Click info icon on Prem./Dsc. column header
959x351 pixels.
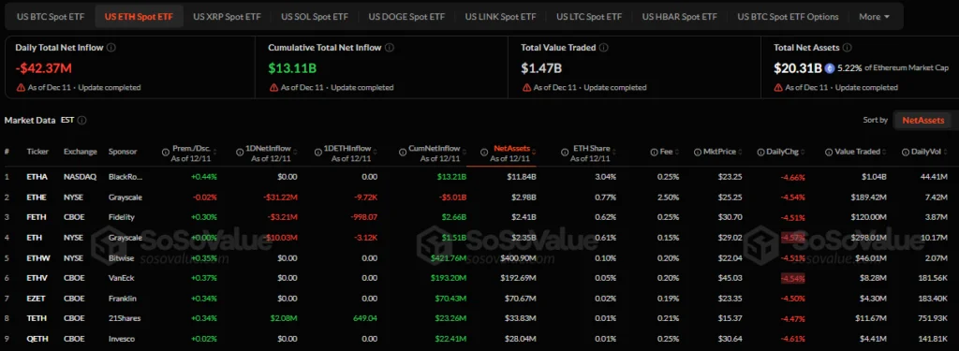tap(166, 152)
